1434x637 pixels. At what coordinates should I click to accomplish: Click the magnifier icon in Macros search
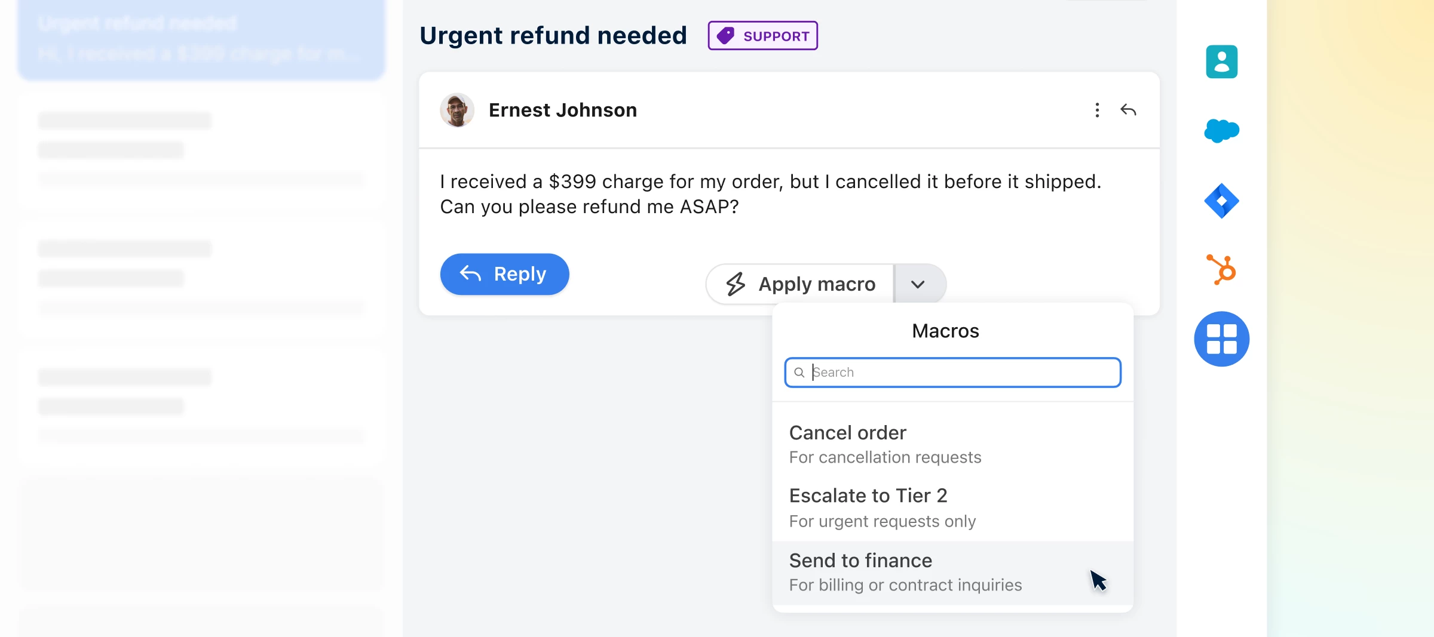point(800,373)
